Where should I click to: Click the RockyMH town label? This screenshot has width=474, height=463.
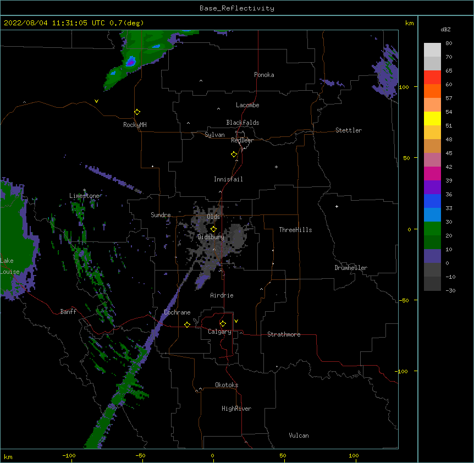click(135, 125)
